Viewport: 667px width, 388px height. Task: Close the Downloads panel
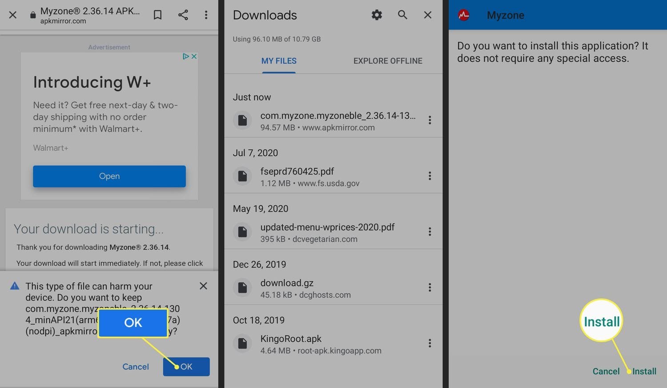click(427, 15)
